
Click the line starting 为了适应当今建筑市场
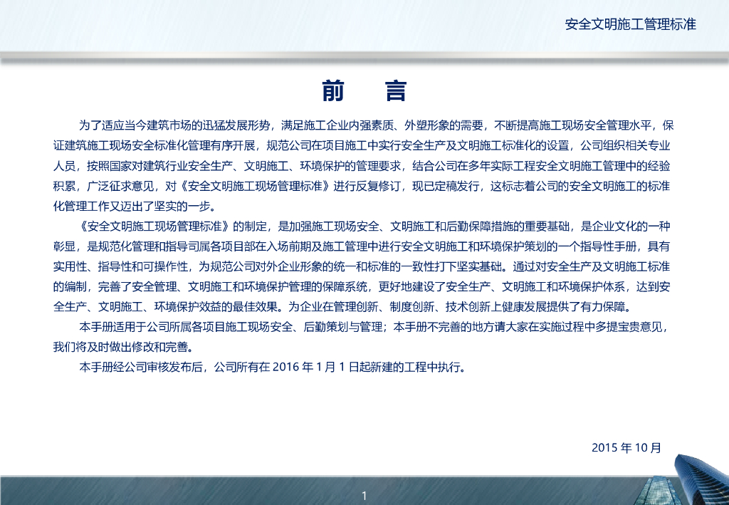[376, 125]
